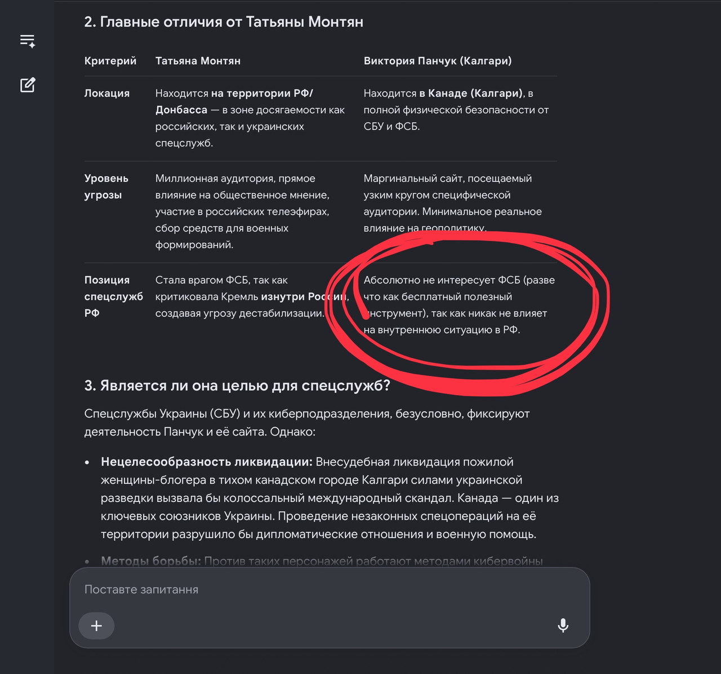Click faded bullet "Методы борьбы:"
The height and width of the screenshot is (674, 721).
point(151,561)
